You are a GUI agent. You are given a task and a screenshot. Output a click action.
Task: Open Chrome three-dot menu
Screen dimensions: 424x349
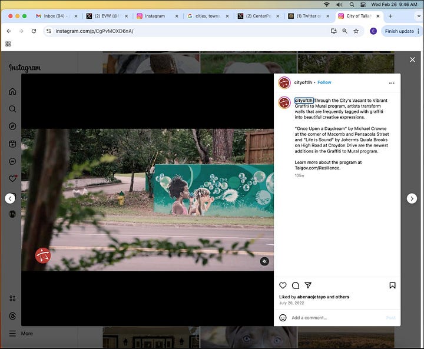tap(418, 31)
